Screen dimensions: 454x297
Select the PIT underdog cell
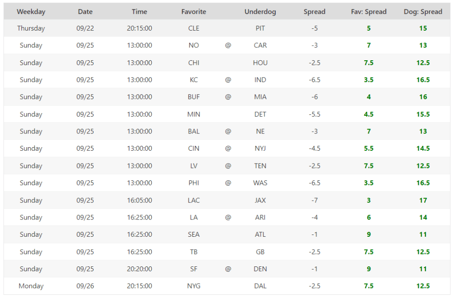(260, 28)
